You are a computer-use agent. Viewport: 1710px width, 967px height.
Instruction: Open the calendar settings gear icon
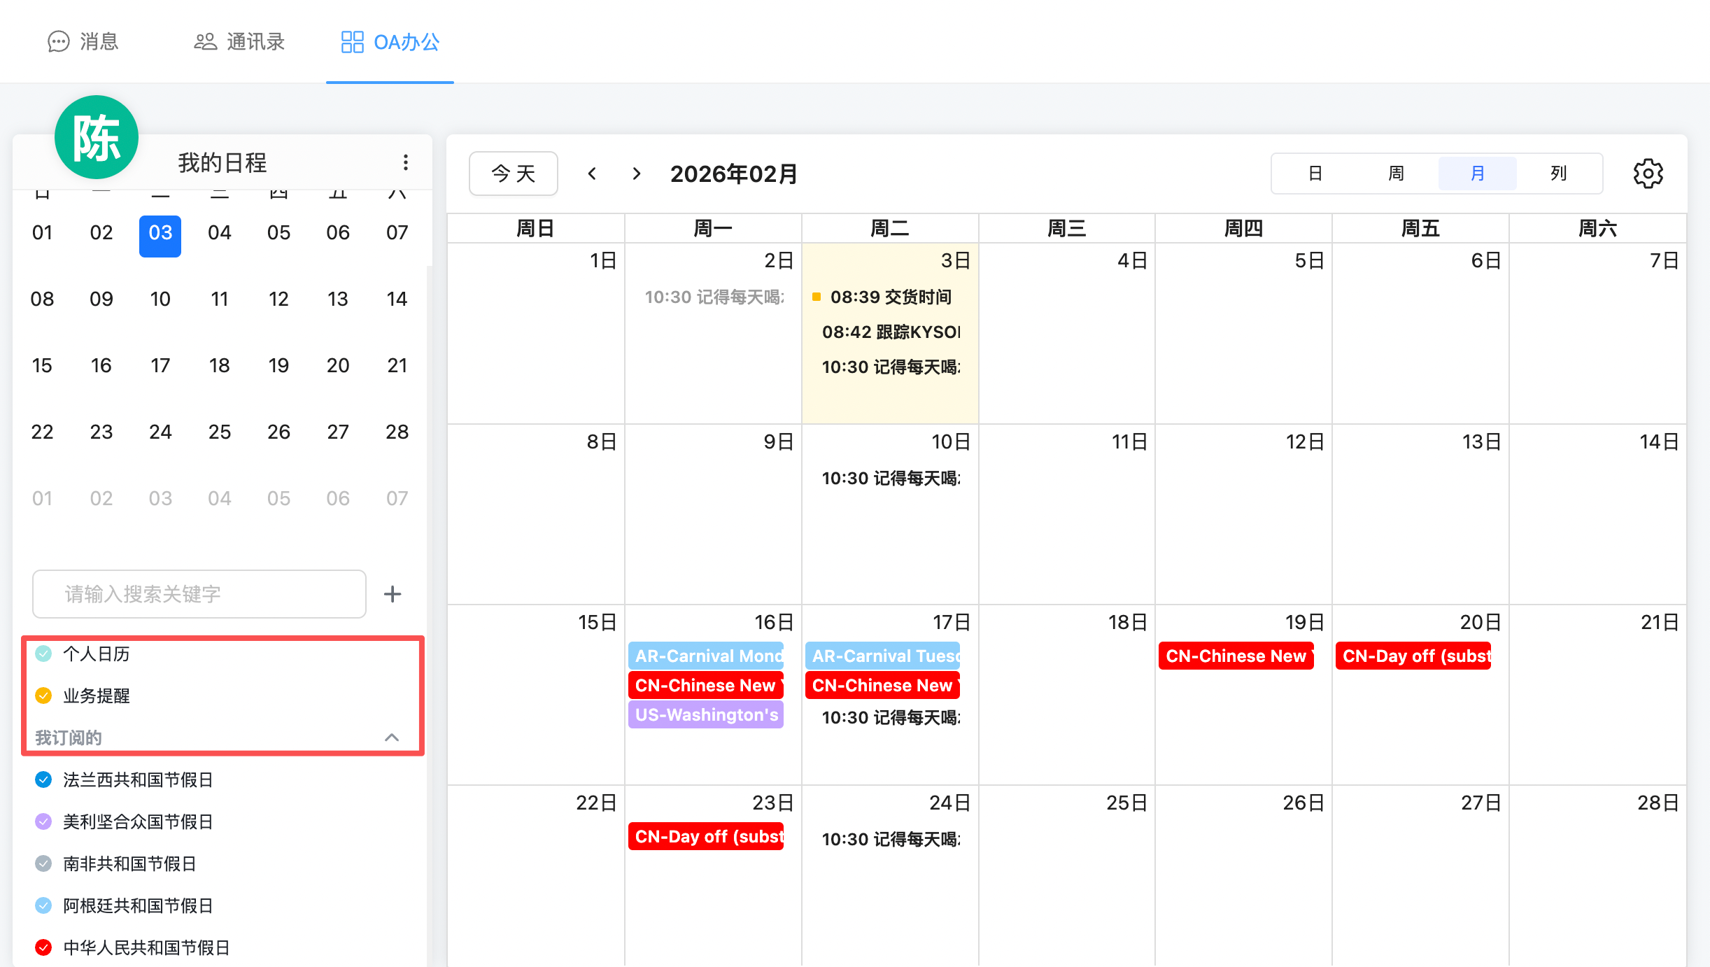tap(1648, 174)
